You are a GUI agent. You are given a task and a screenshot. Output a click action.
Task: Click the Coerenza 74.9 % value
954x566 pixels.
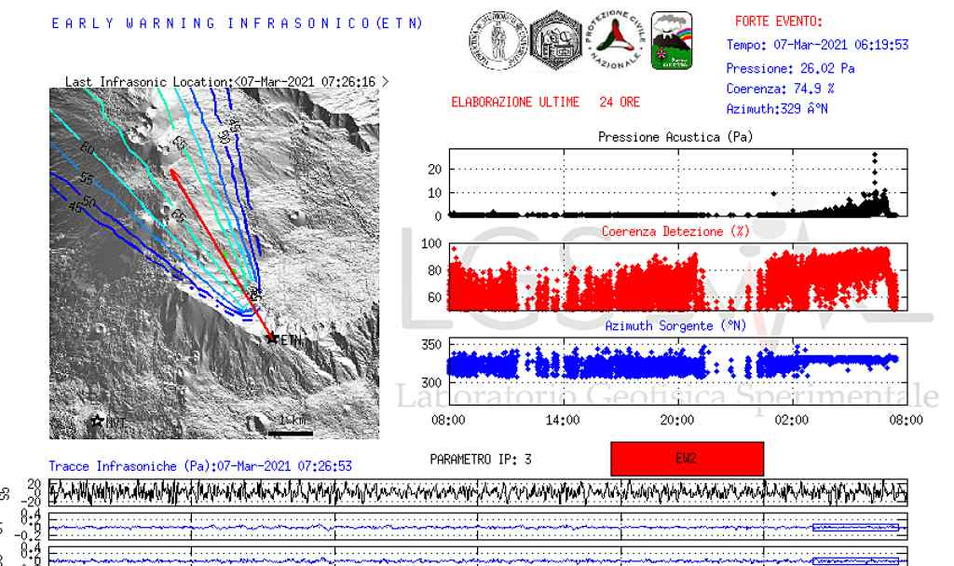(781, 89)
